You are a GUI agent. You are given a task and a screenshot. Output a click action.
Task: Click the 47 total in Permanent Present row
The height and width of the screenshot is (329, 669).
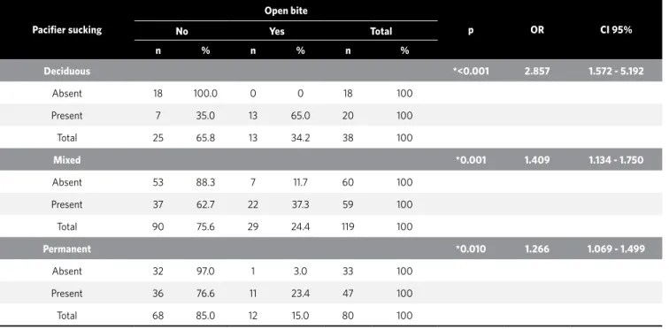(348, 294)
